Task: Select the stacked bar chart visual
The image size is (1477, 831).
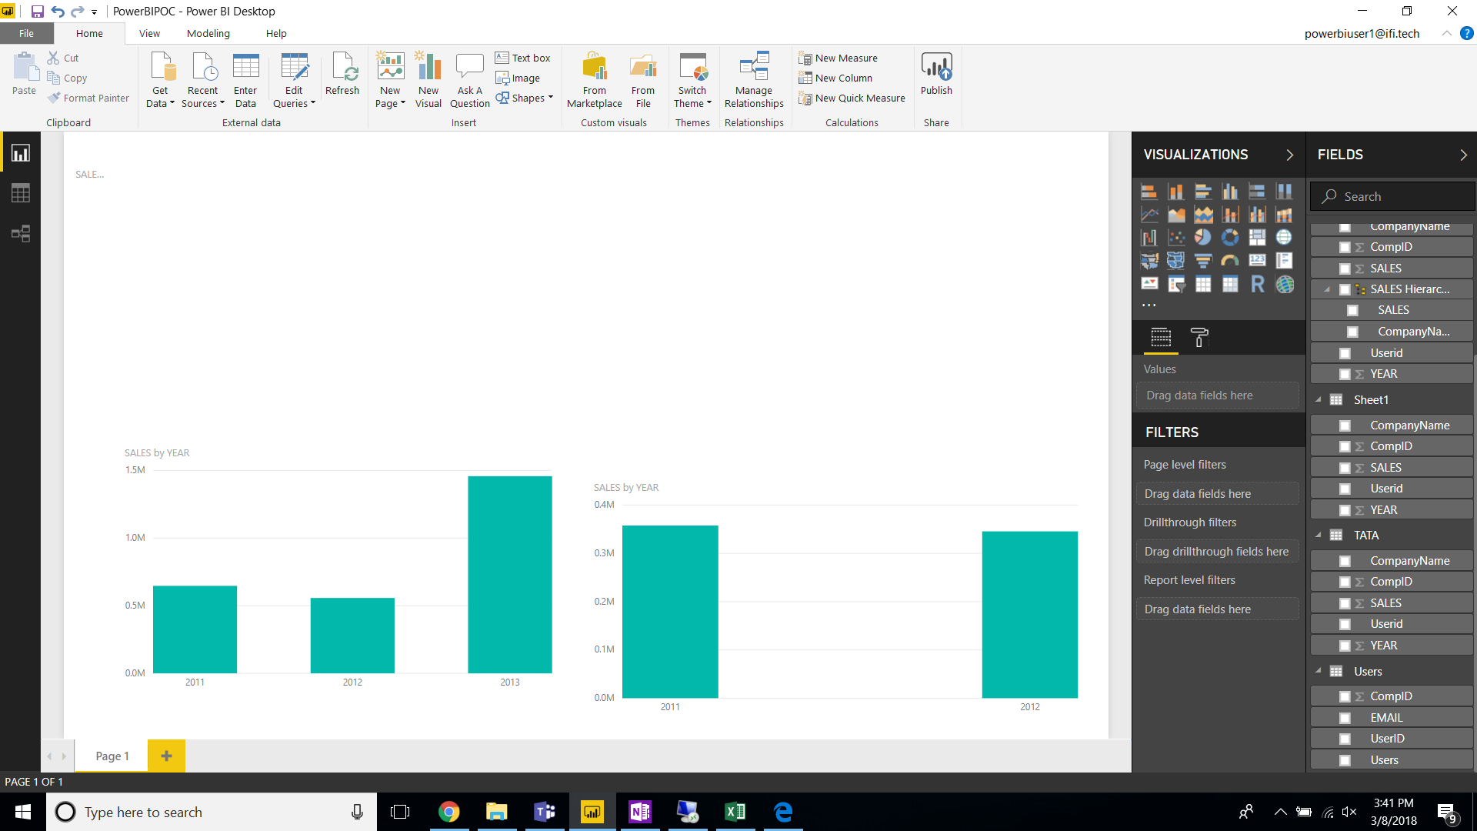Action: point(1149,192)
